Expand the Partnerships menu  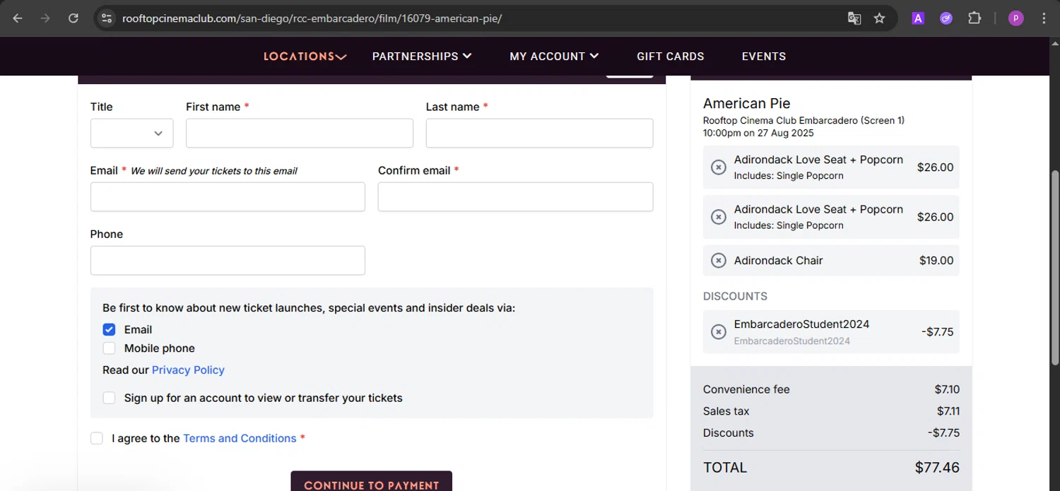click(x=422, y=57)
